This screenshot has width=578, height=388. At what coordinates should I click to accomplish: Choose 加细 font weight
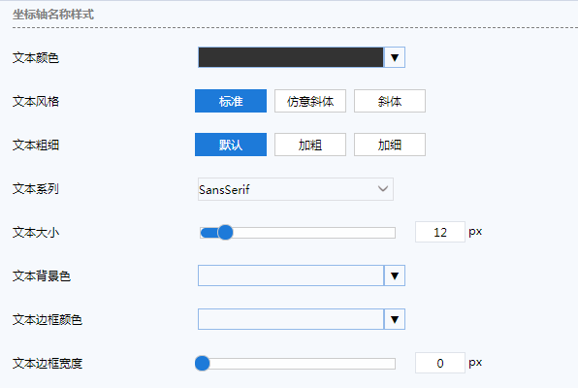(x=390, y=145)
